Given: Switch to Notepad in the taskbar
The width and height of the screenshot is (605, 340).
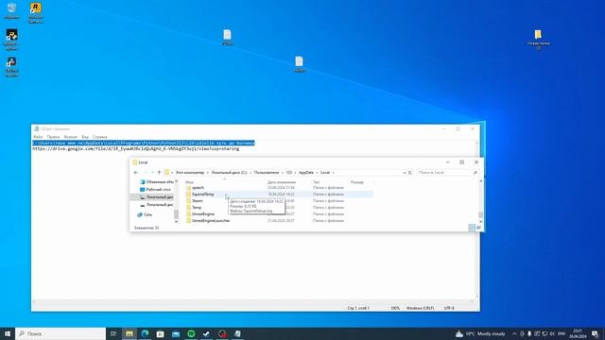Looking at the screenshot, I should (237, 333).
